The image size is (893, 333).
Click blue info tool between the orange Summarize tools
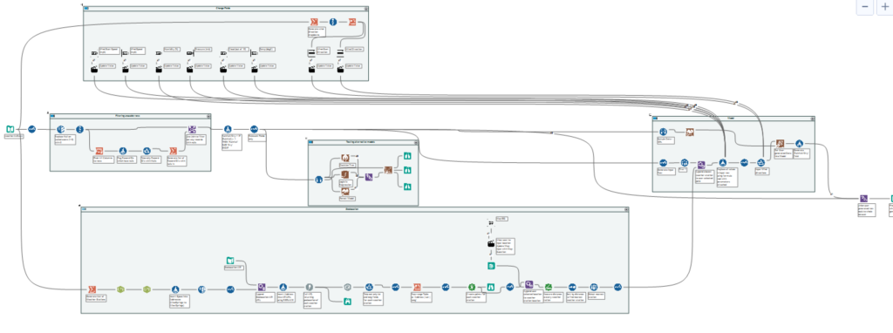[333, 22]
